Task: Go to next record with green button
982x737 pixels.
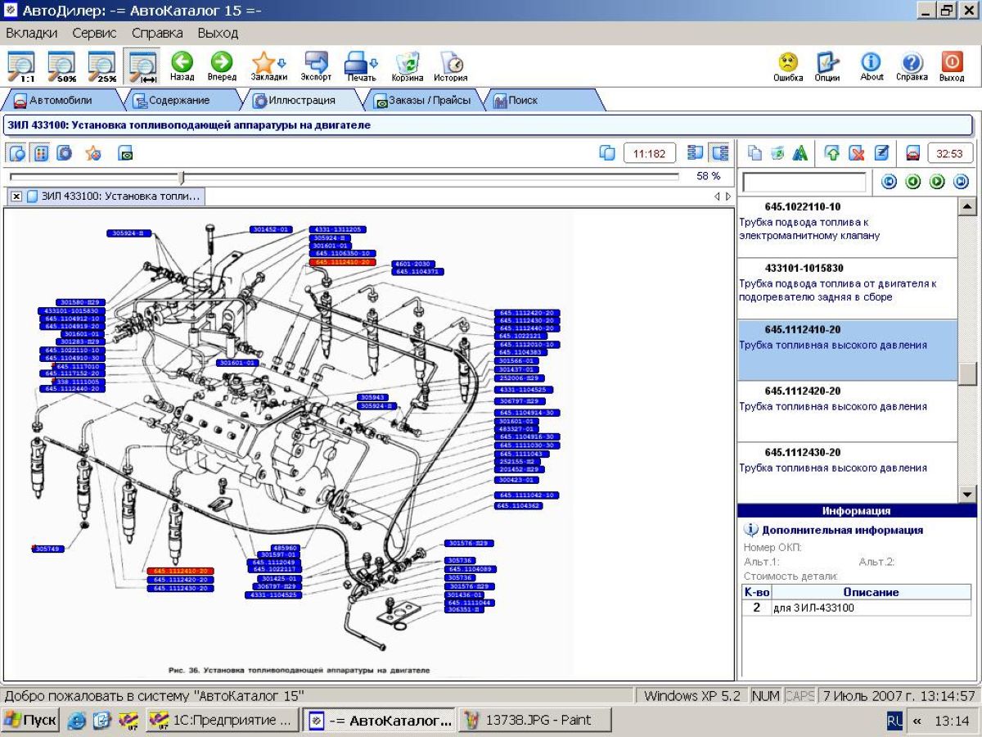Action: pyautogui.click(x=937, y=182)
